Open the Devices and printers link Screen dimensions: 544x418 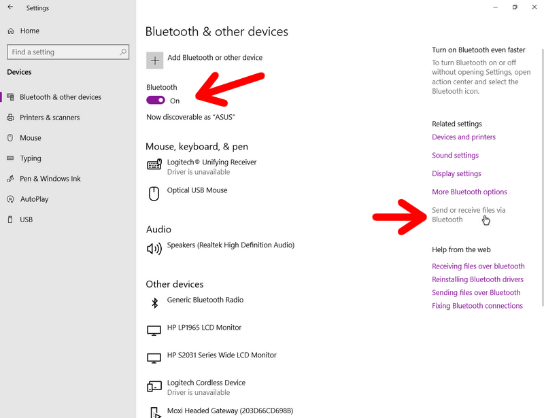tap(464, 137)
